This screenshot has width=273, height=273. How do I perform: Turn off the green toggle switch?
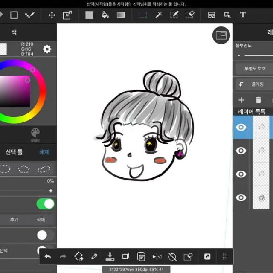(46, 204)
